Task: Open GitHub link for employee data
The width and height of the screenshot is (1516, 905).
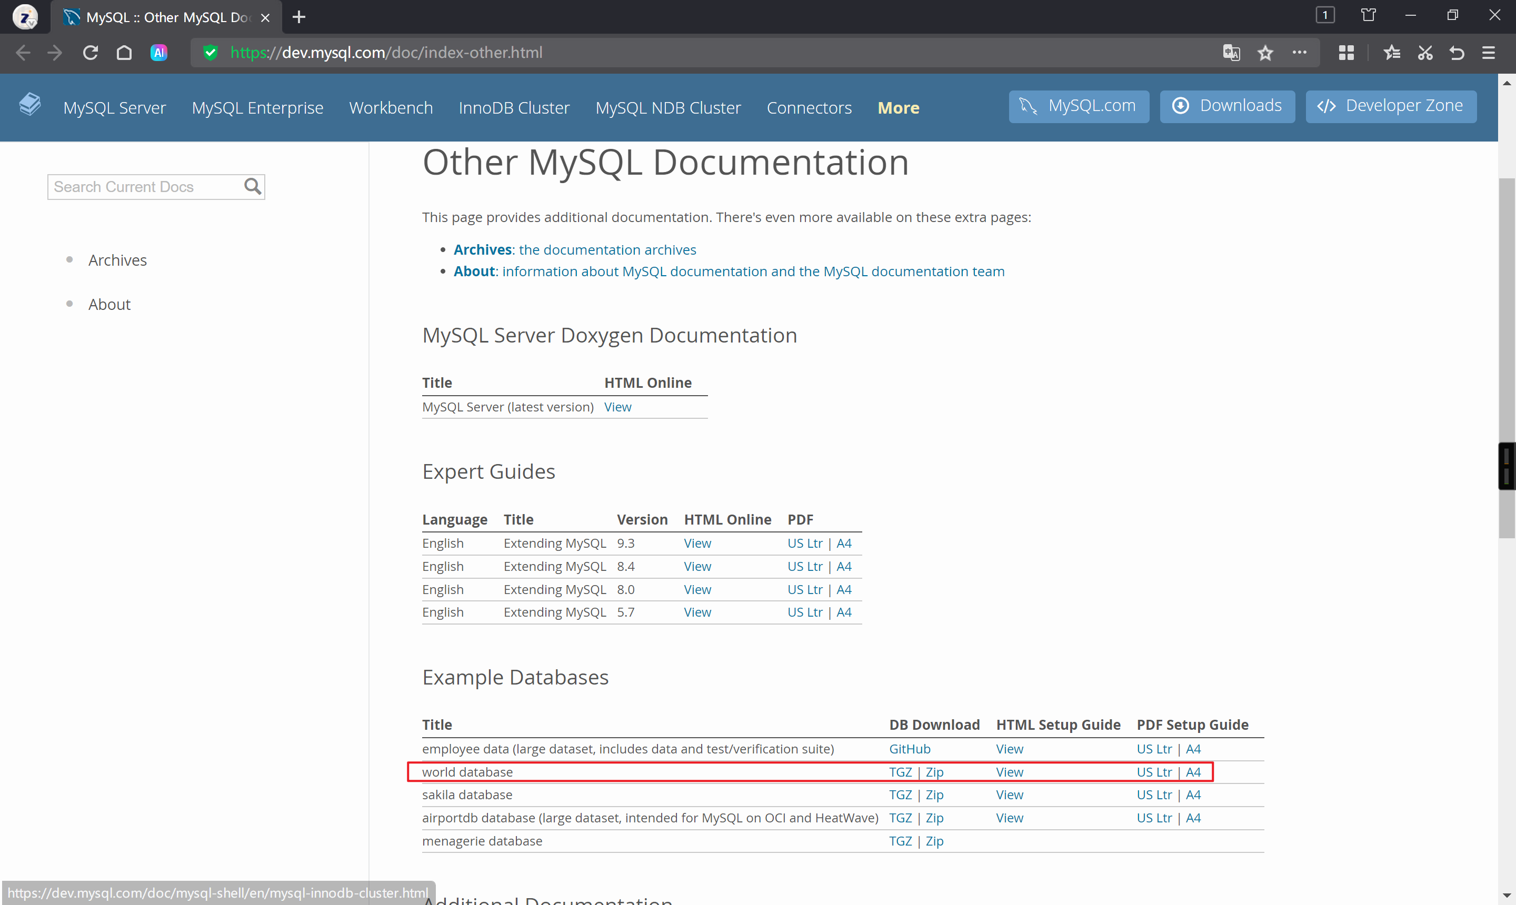Action: 910,749
